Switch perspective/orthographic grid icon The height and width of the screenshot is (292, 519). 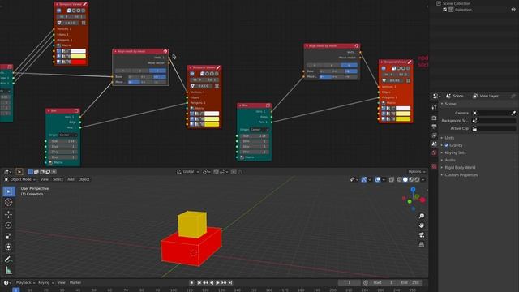[x=422, y=244]
